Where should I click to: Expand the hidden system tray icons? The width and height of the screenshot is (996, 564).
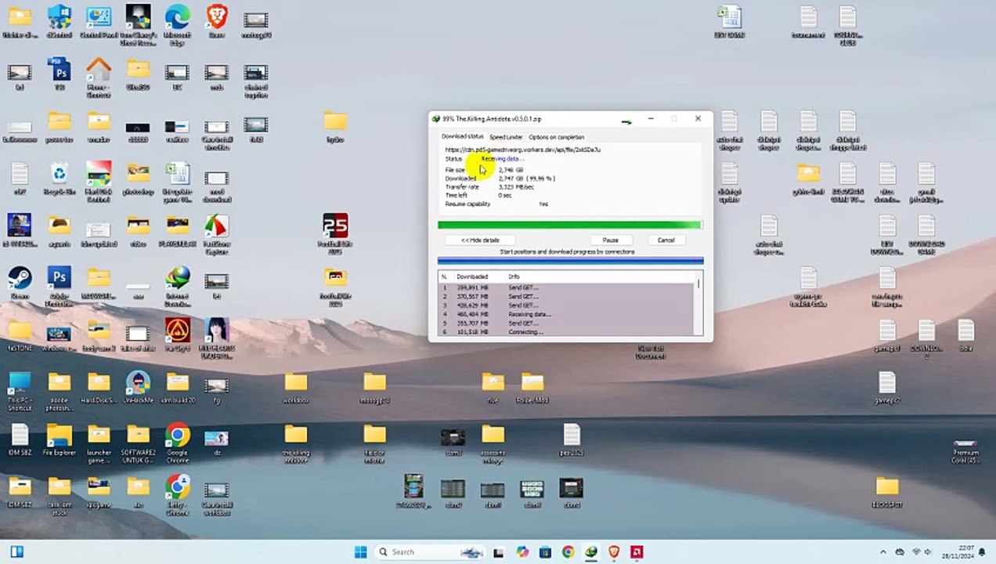click(883, 552)
